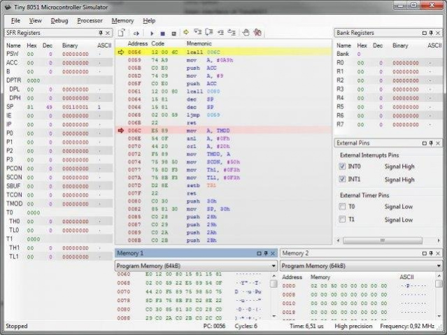The width and height of the screenshot is (447, 335).
Task: Click the Frequency 0,92 MHz status entry
Action: tap(407, 326)
